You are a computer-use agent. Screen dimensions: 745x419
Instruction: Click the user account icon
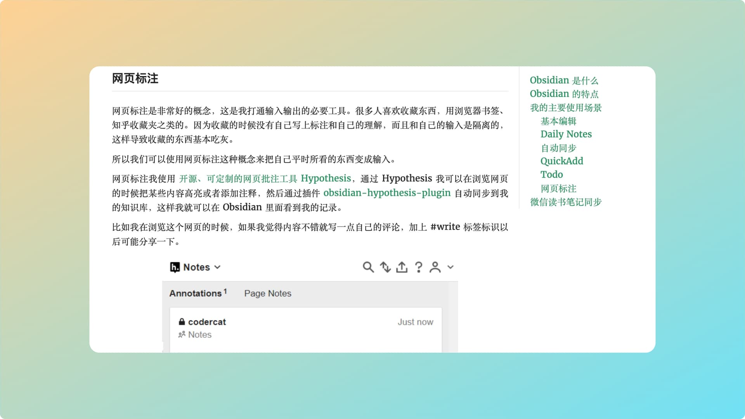click(x=435, y=267)
